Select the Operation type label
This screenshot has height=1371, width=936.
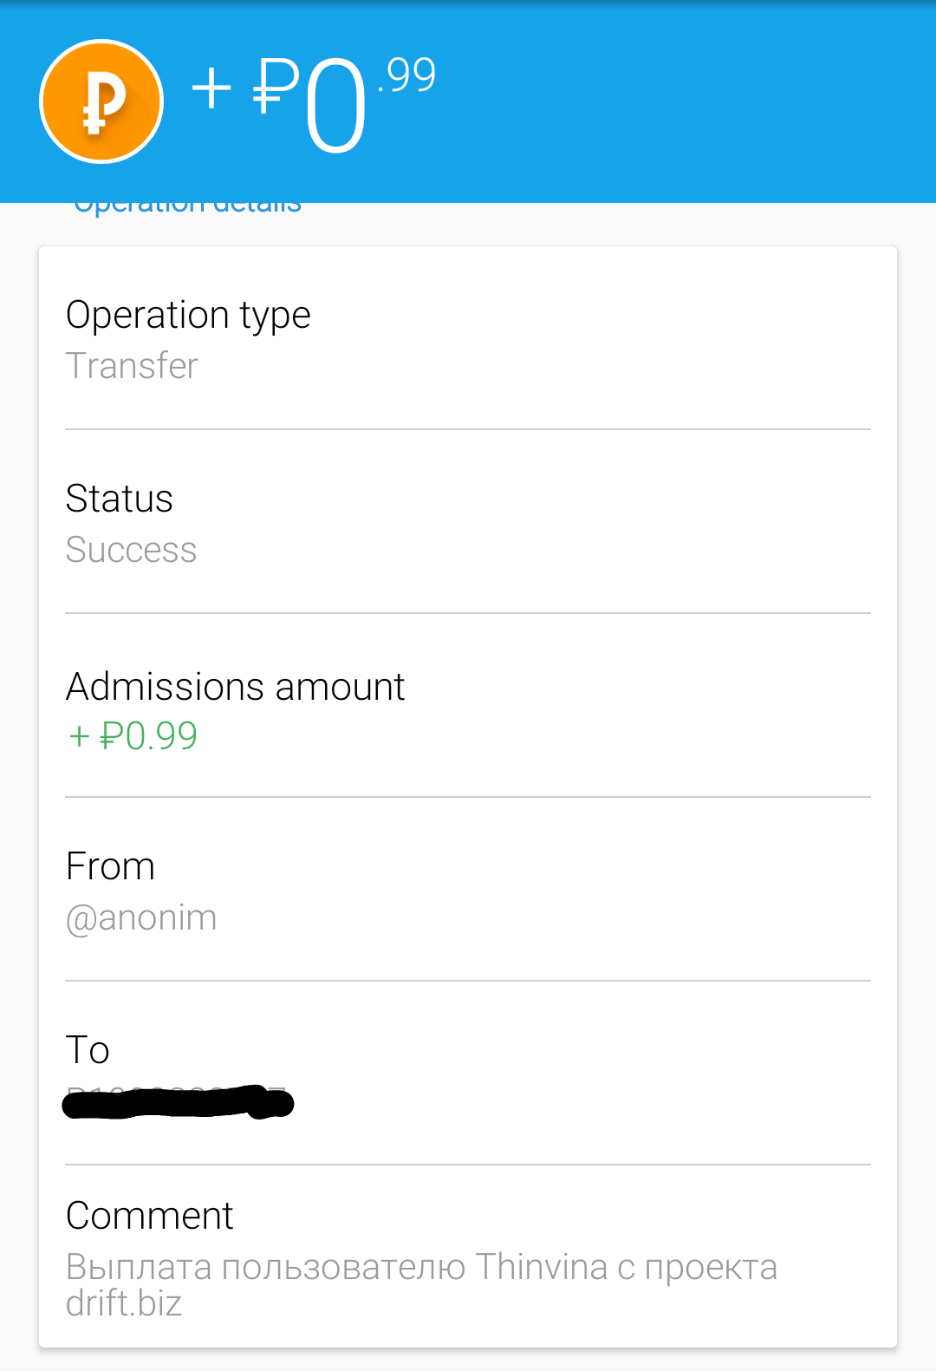point(188,315)
